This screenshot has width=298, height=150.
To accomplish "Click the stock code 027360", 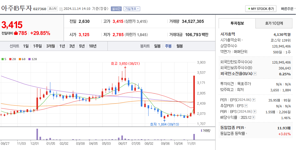I will pyautogui.click(x=40, y=9).
